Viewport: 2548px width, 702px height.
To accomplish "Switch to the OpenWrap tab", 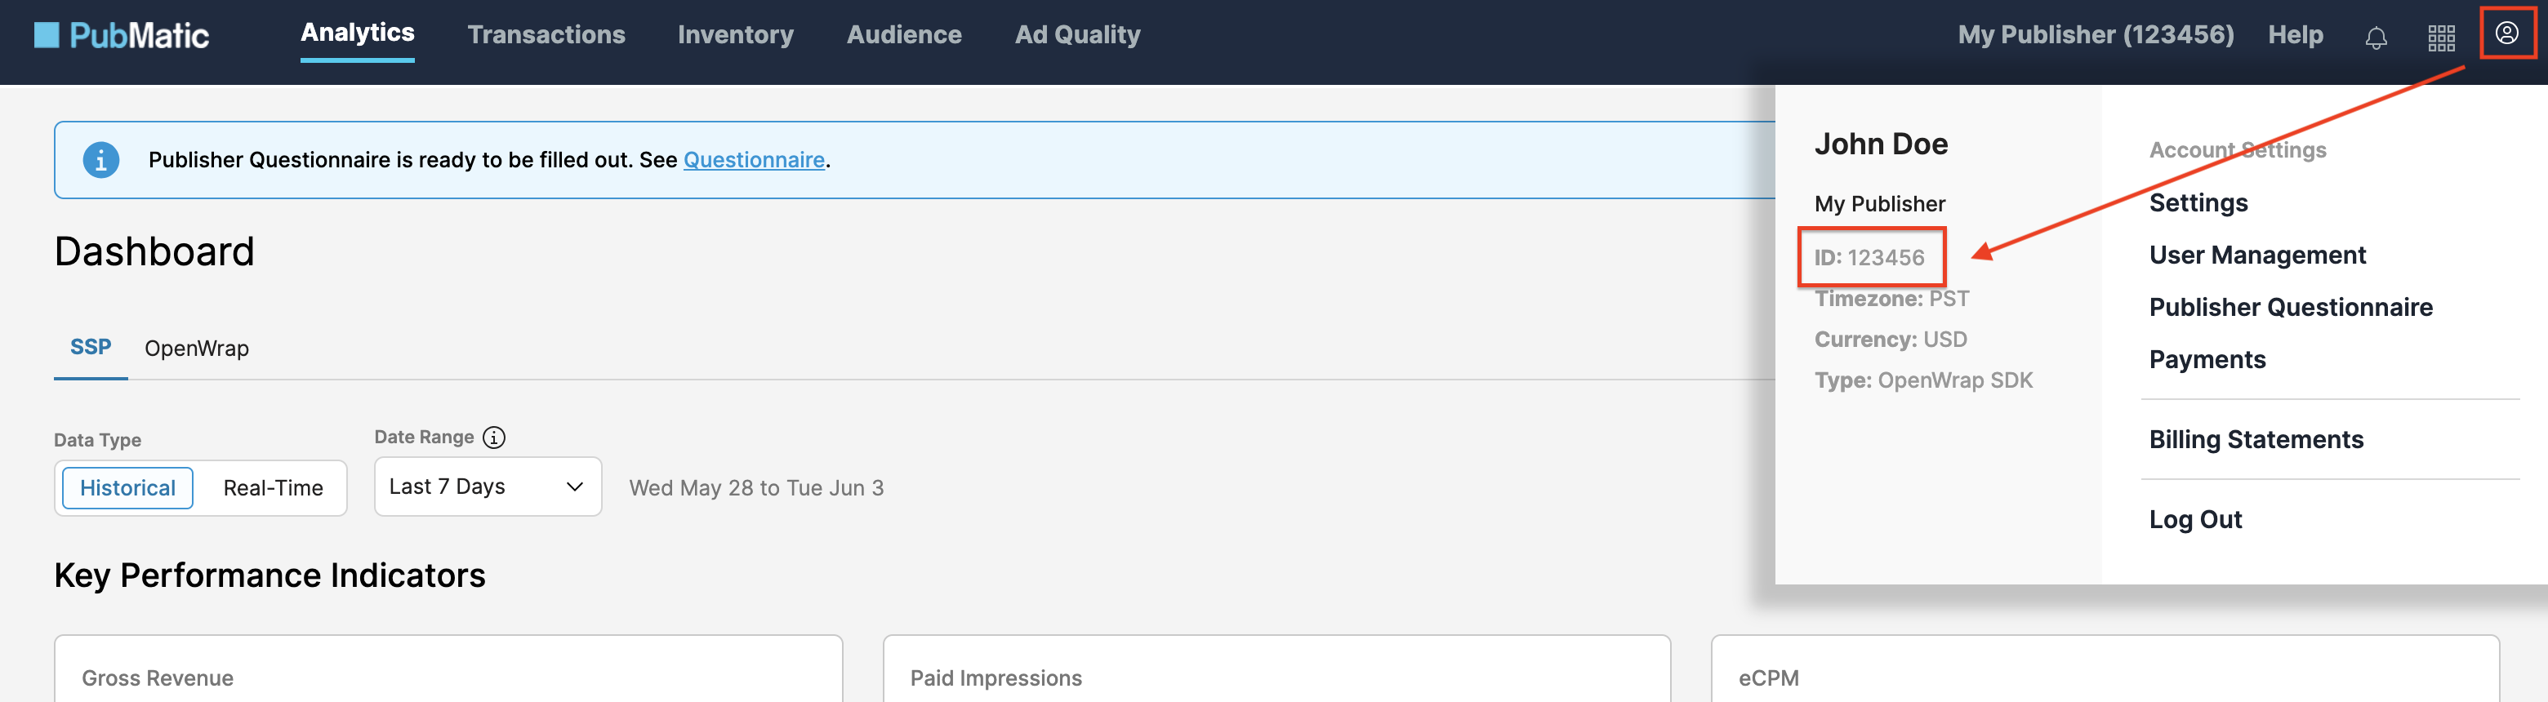I will click(197, 348).
